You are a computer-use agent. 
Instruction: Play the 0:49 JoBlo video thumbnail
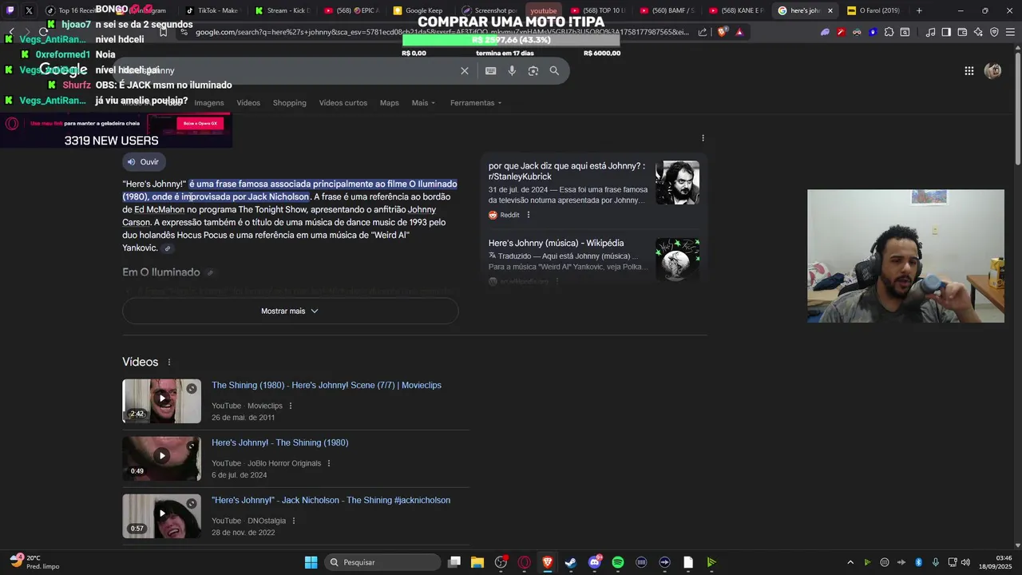click(x=161, y=458)
